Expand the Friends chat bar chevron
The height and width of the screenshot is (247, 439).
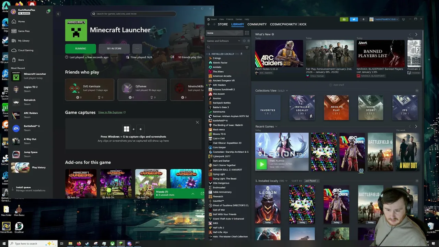click(x=193, y=193)
